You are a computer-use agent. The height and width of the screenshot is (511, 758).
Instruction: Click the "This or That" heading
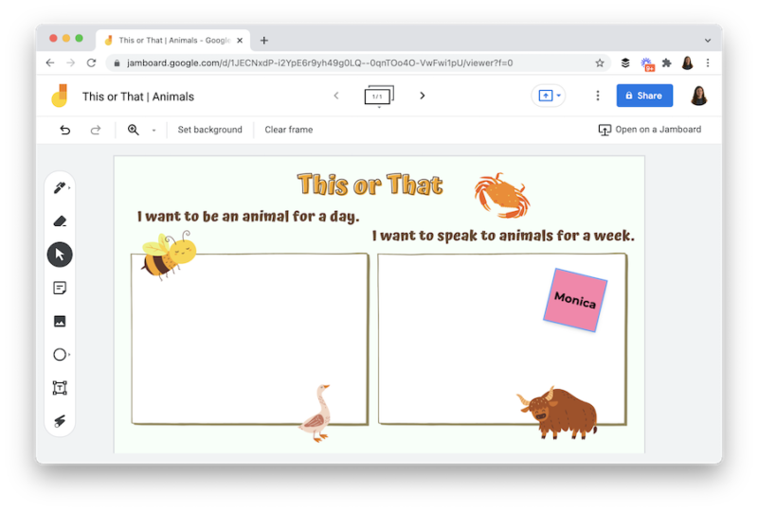[x=370, y=185]
